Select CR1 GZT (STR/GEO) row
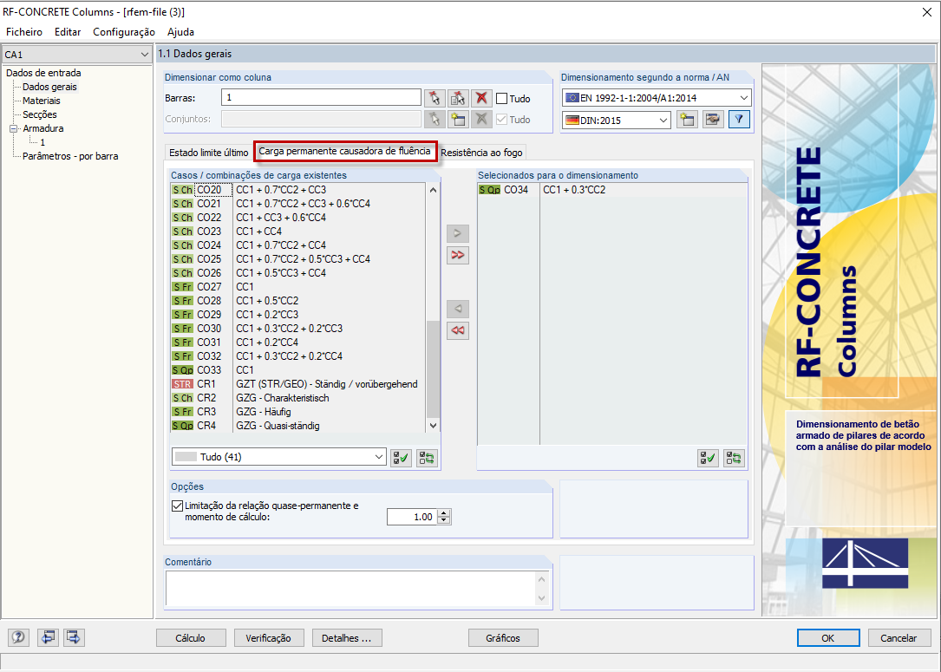Viewport: 941px width, 672px height. (298, 384)
